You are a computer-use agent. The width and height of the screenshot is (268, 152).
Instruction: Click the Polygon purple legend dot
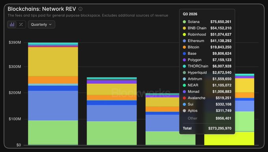[184, 60]
